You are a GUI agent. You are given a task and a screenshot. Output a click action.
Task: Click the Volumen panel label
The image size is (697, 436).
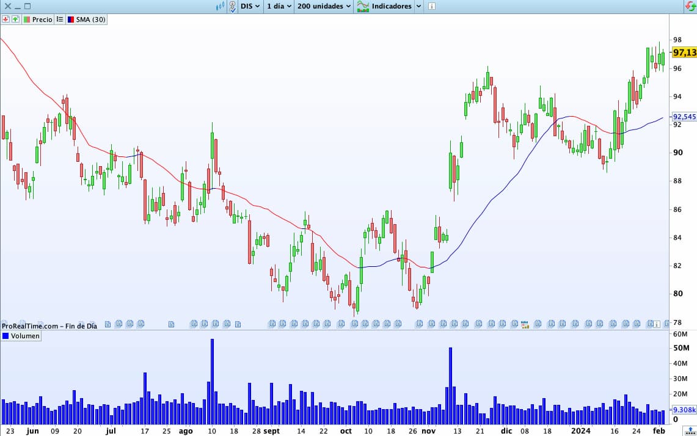[x=25, y=336]
